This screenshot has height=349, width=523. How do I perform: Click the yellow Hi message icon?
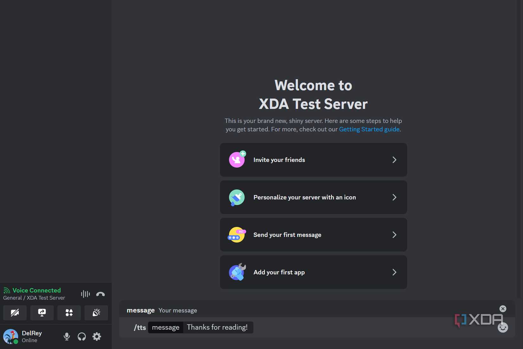(x=237, y=235)
